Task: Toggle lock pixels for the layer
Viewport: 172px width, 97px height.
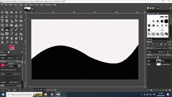Action: pos(152,57)
